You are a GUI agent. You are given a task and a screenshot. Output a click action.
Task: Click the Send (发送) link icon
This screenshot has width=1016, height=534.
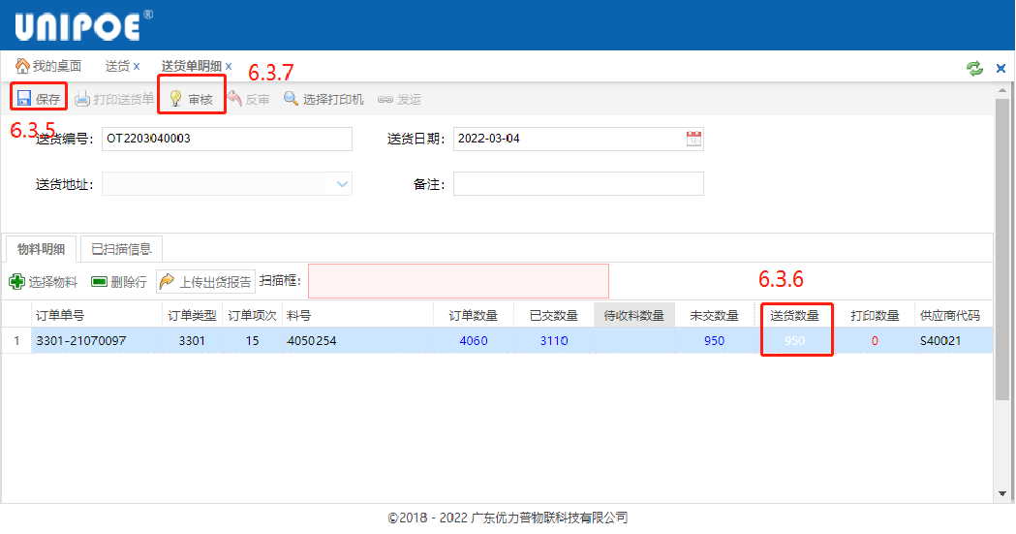coord(385,99)
